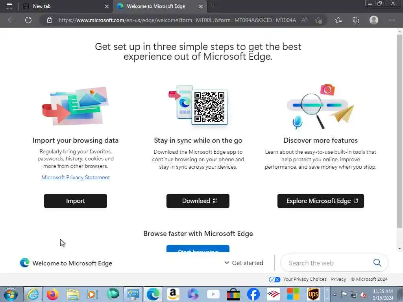This screenshot has height=302, width=403.
Task: Close the New tab tab
Action: tap(107, 7)
